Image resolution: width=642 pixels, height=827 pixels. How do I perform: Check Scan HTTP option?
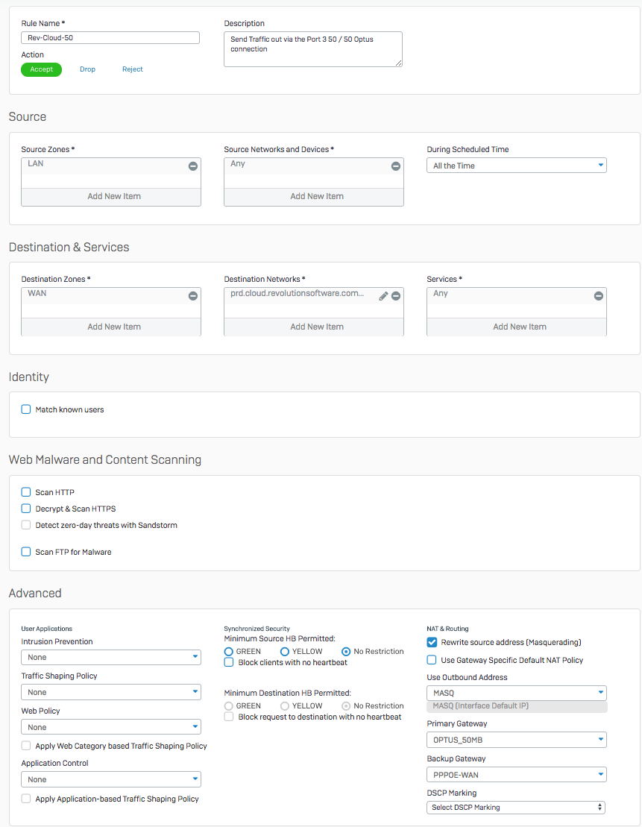[x=26, y=492]
